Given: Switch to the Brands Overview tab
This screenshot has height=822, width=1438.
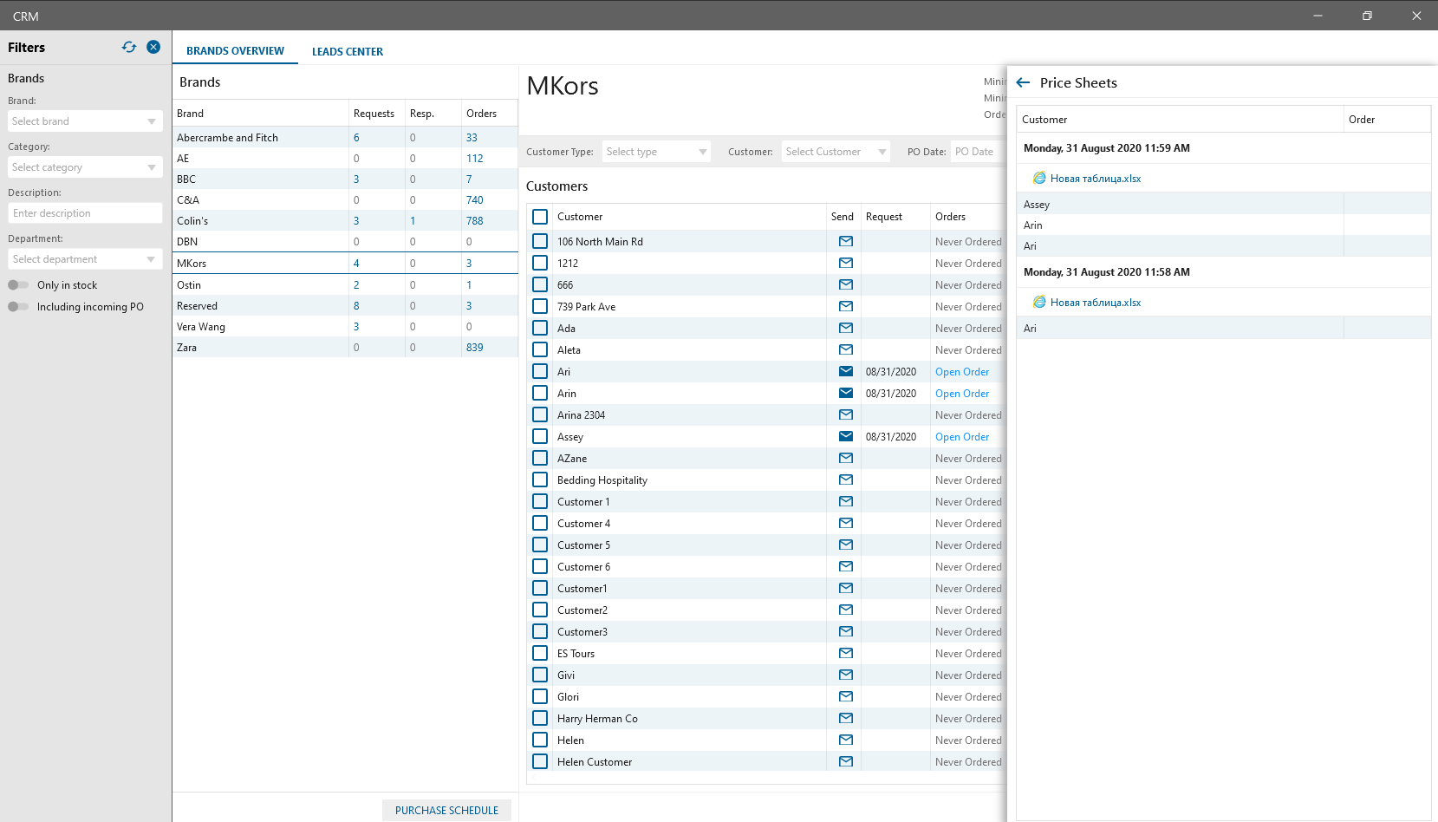Looking at the screenshot, I should 235,51.
